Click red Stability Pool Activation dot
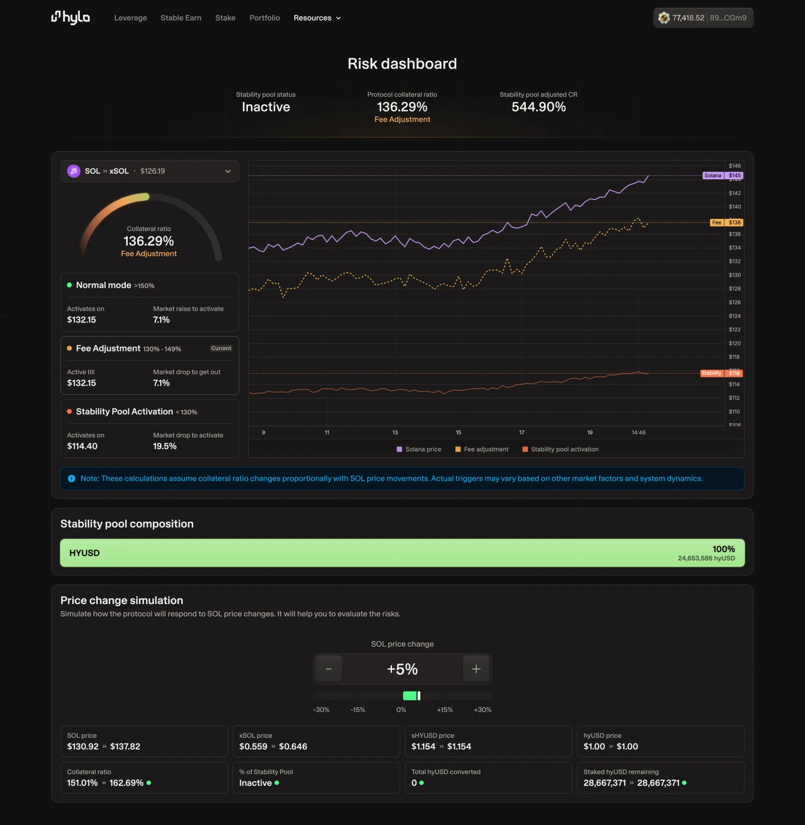805x825 pixels. tap(69, 411)
